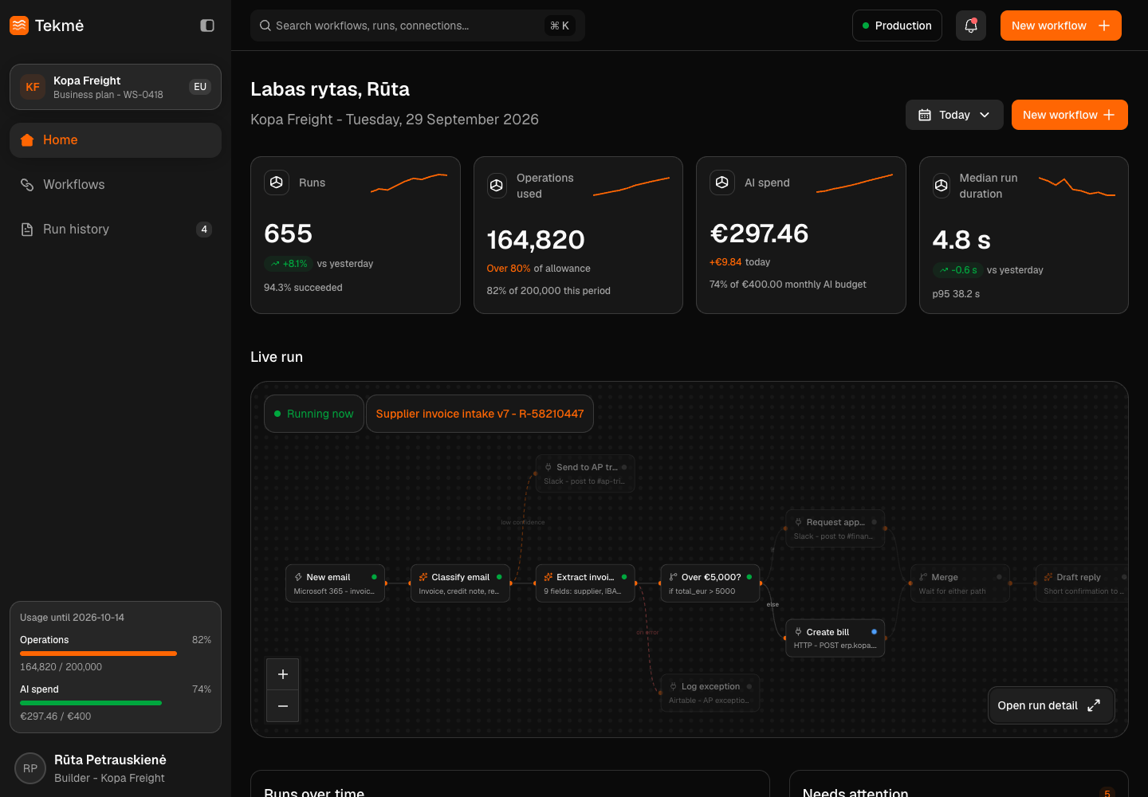Select Home in the sidebar
This screenshot has height=797, width=1148.
(116, 140)
